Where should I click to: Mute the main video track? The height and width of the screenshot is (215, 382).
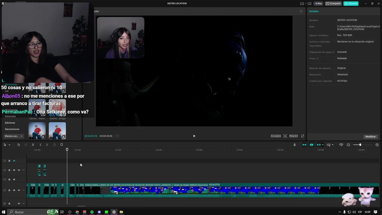(x=19, y=190)
